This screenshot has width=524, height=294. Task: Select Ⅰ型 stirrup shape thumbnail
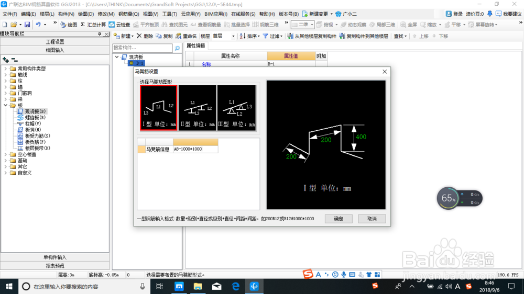pos(159,107)
